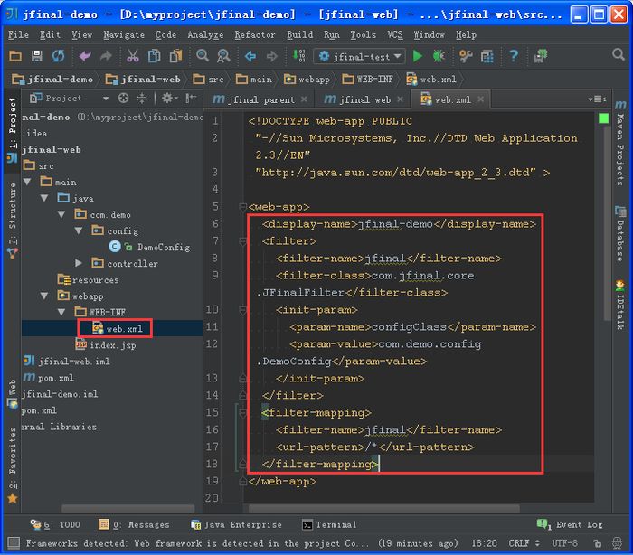Screen dimensions: 633x555
Task: Click the inspector profile icon in status bar
Action: coord(617,543)
